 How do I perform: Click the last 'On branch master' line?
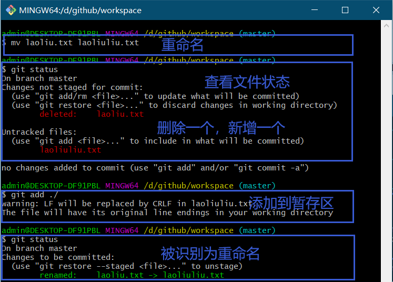(39, 248)
